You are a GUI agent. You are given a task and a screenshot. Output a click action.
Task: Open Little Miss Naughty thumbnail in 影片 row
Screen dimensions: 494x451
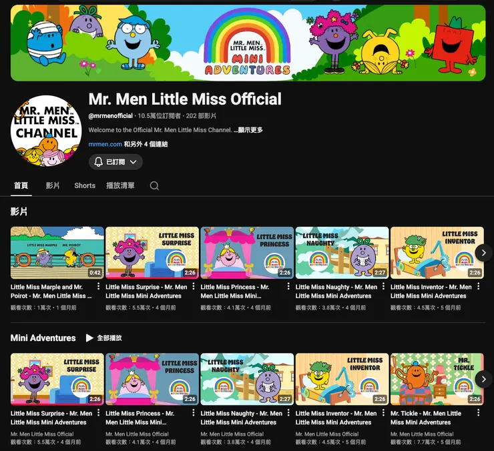tap(342, 253)
